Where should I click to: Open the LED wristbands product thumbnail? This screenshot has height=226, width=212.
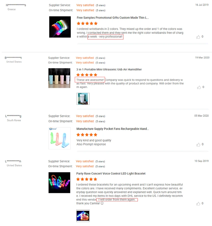[x=60, y=27]
